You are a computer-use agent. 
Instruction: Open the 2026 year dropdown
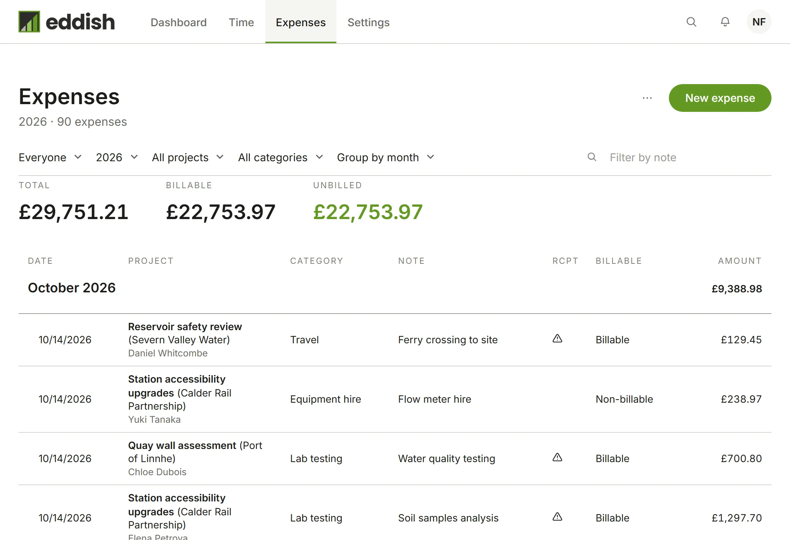(x=117, y=157)
